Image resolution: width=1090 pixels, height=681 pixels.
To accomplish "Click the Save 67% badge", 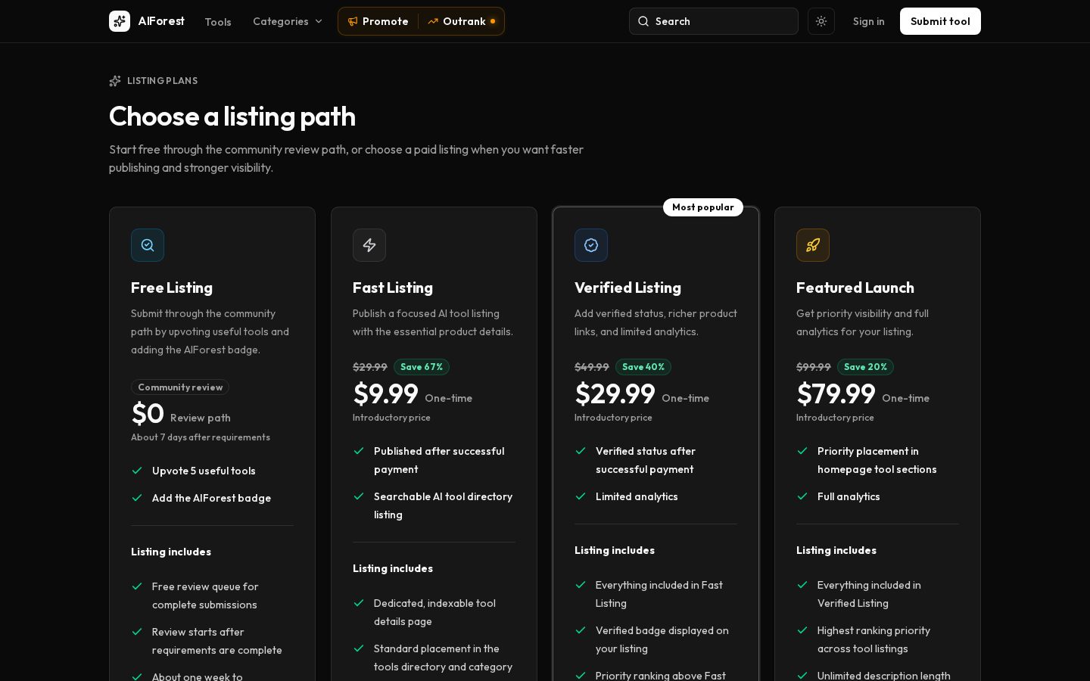I will (x=422, y=367).
